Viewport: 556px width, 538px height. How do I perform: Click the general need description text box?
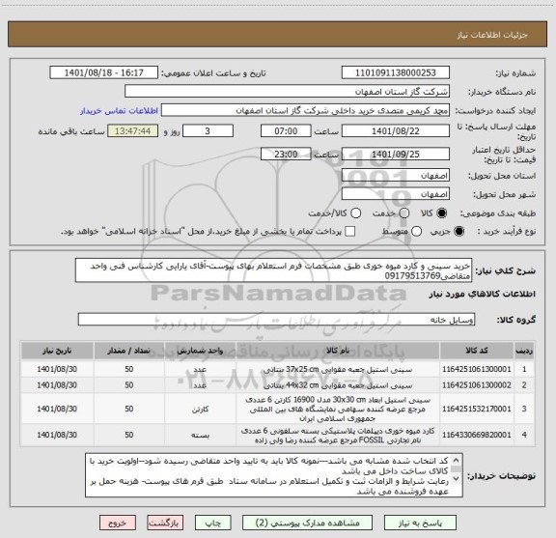tap(273, 270)
